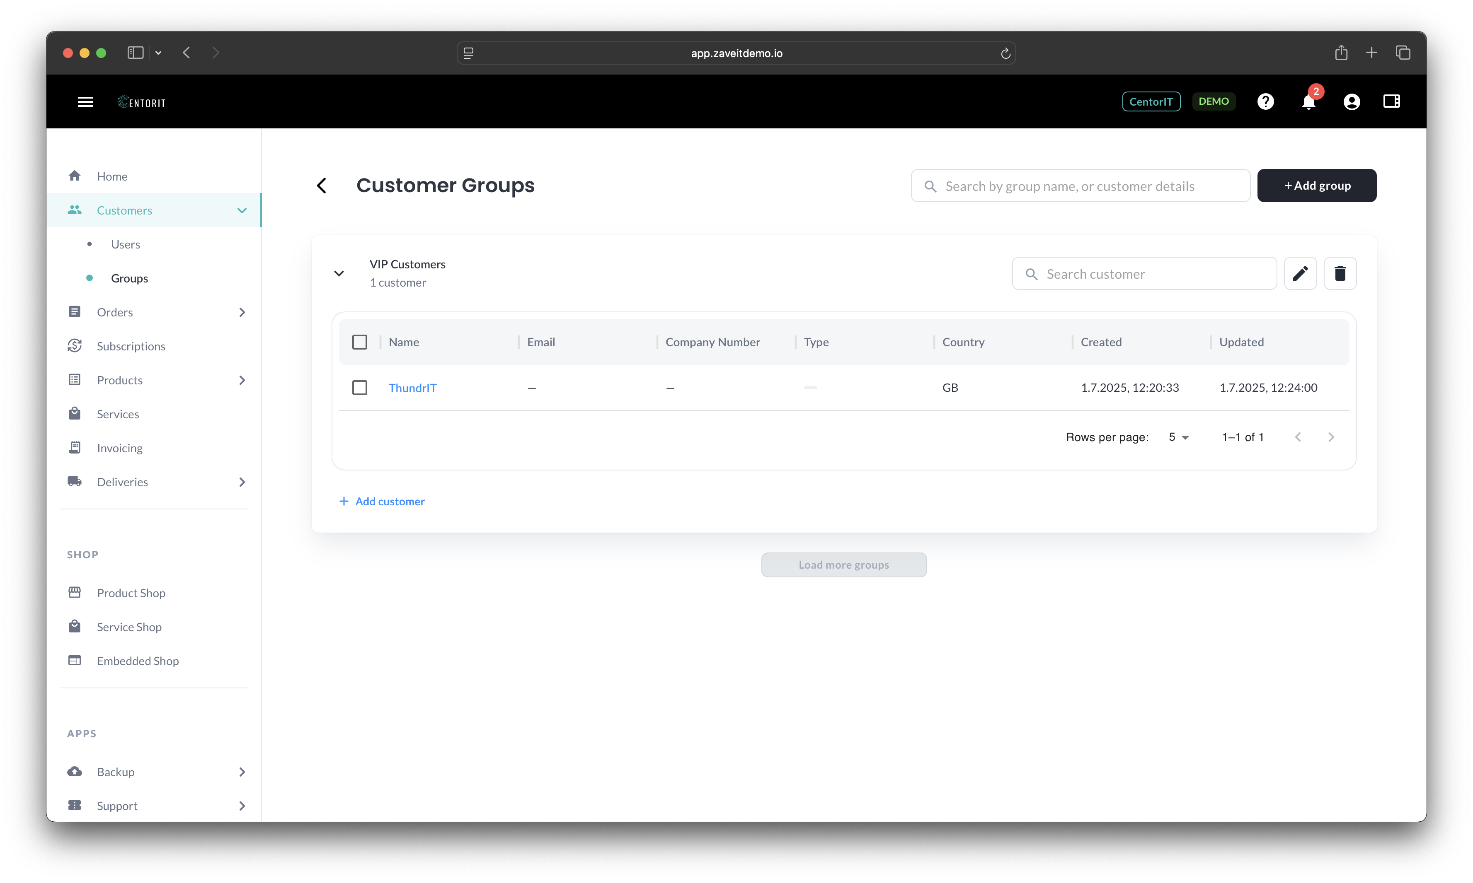Viewport: 1473px width, 883px height.
Task: Expand the Orders sidebar menu
Action: (x=242, y=312)
